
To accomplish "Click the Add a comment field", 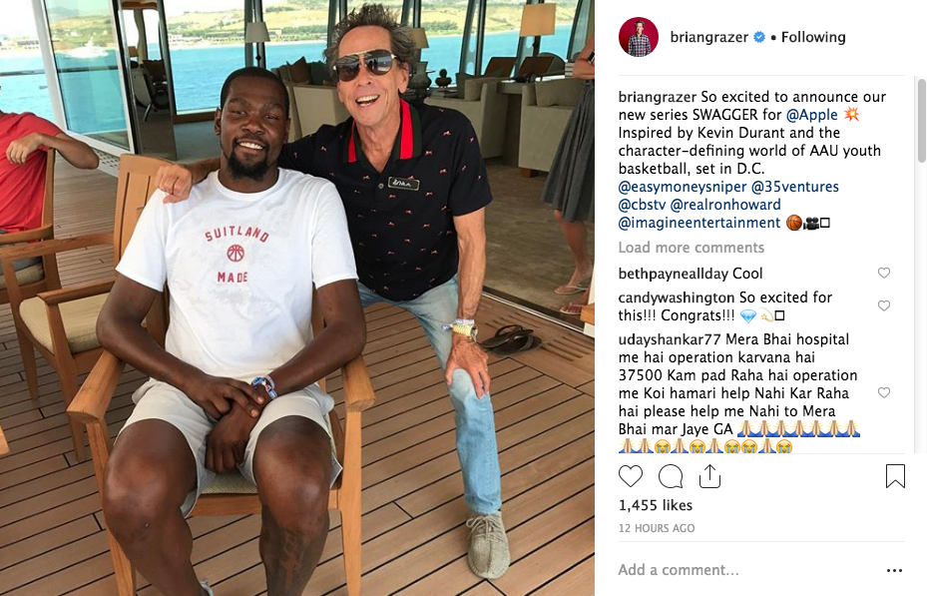I will point(747,570).
